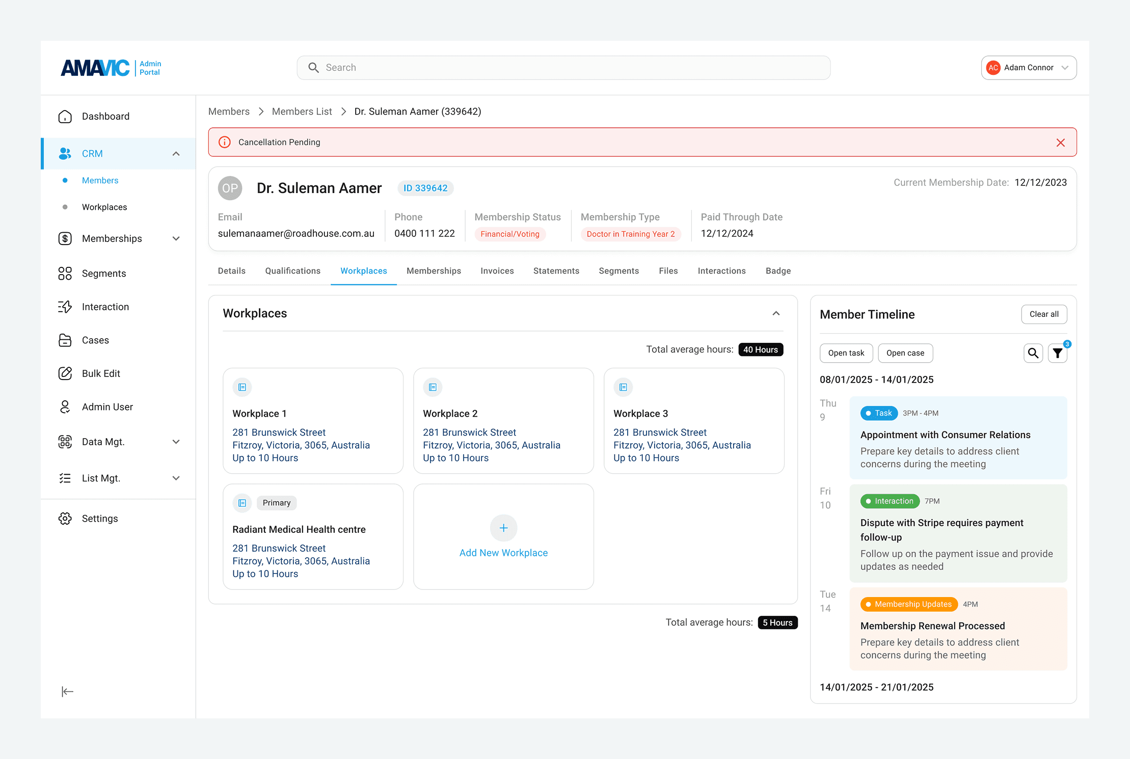Click the timeline search magnifier icon
This screenshot has height=759, width=1130.
click(x=1033, y=353)
